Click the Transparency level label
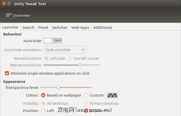181x116 pixels. tap(22, 87)
